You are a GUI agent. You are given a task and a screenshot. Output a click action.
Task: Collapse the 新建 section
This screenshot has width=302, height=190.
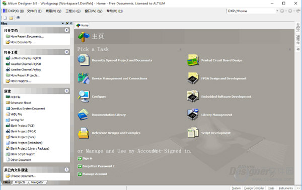(66, 91)
